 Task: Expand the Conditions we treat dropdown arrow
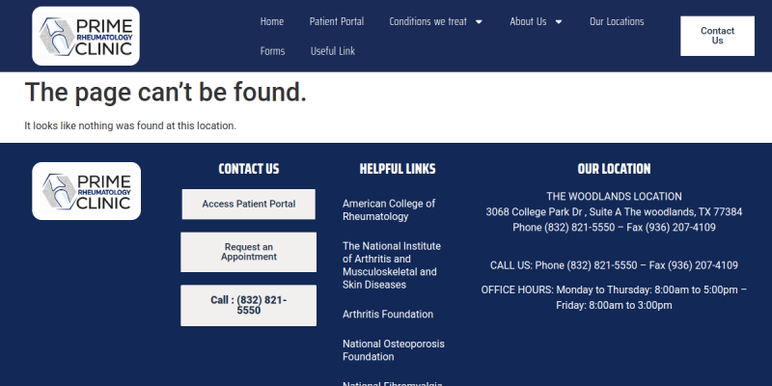479,21
